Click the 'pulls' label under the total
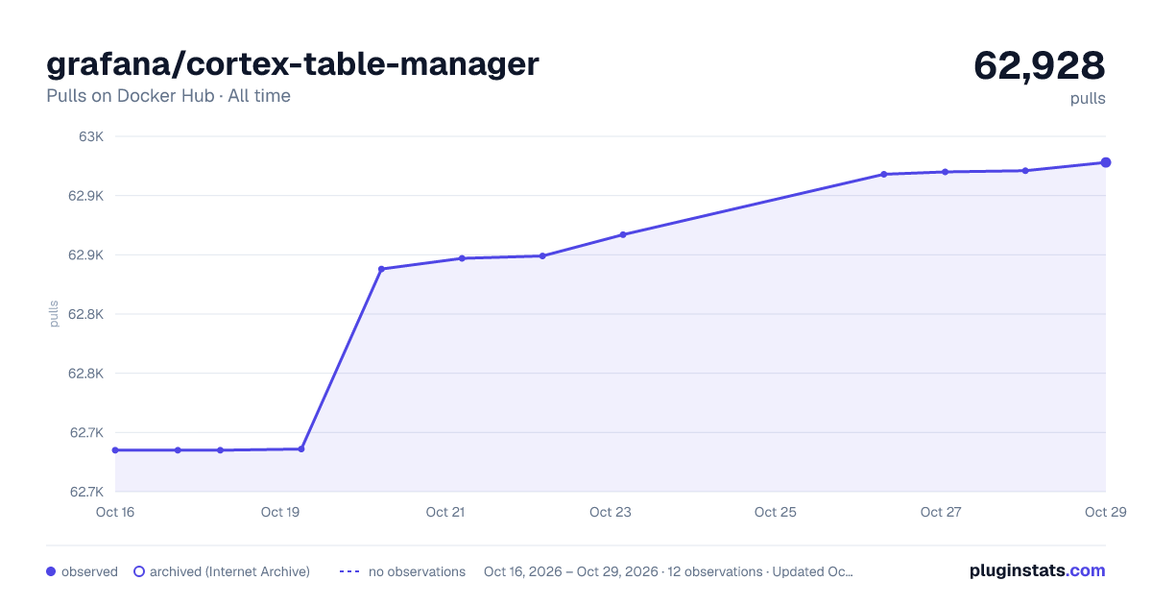1152x605 pixels. click(1088, 98)
